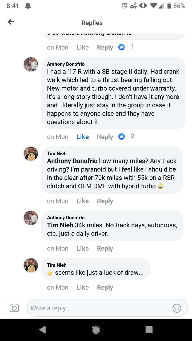Like Tim Nieh's "how many miles" comment

(x=82, y=201)
